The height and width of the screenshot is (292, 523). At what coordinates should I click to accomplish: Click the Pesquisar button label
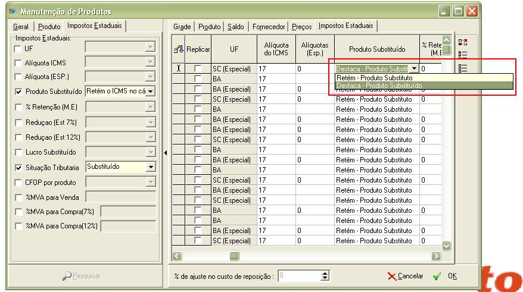(x=86, y=276)
